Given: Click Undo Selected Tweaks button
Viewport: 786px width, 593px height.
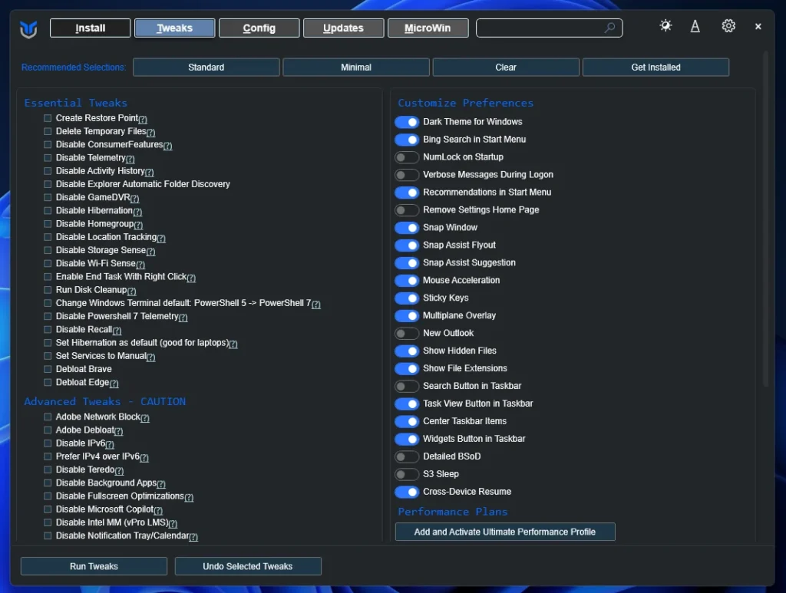Looking at the screenshot, I should [248, 566].
